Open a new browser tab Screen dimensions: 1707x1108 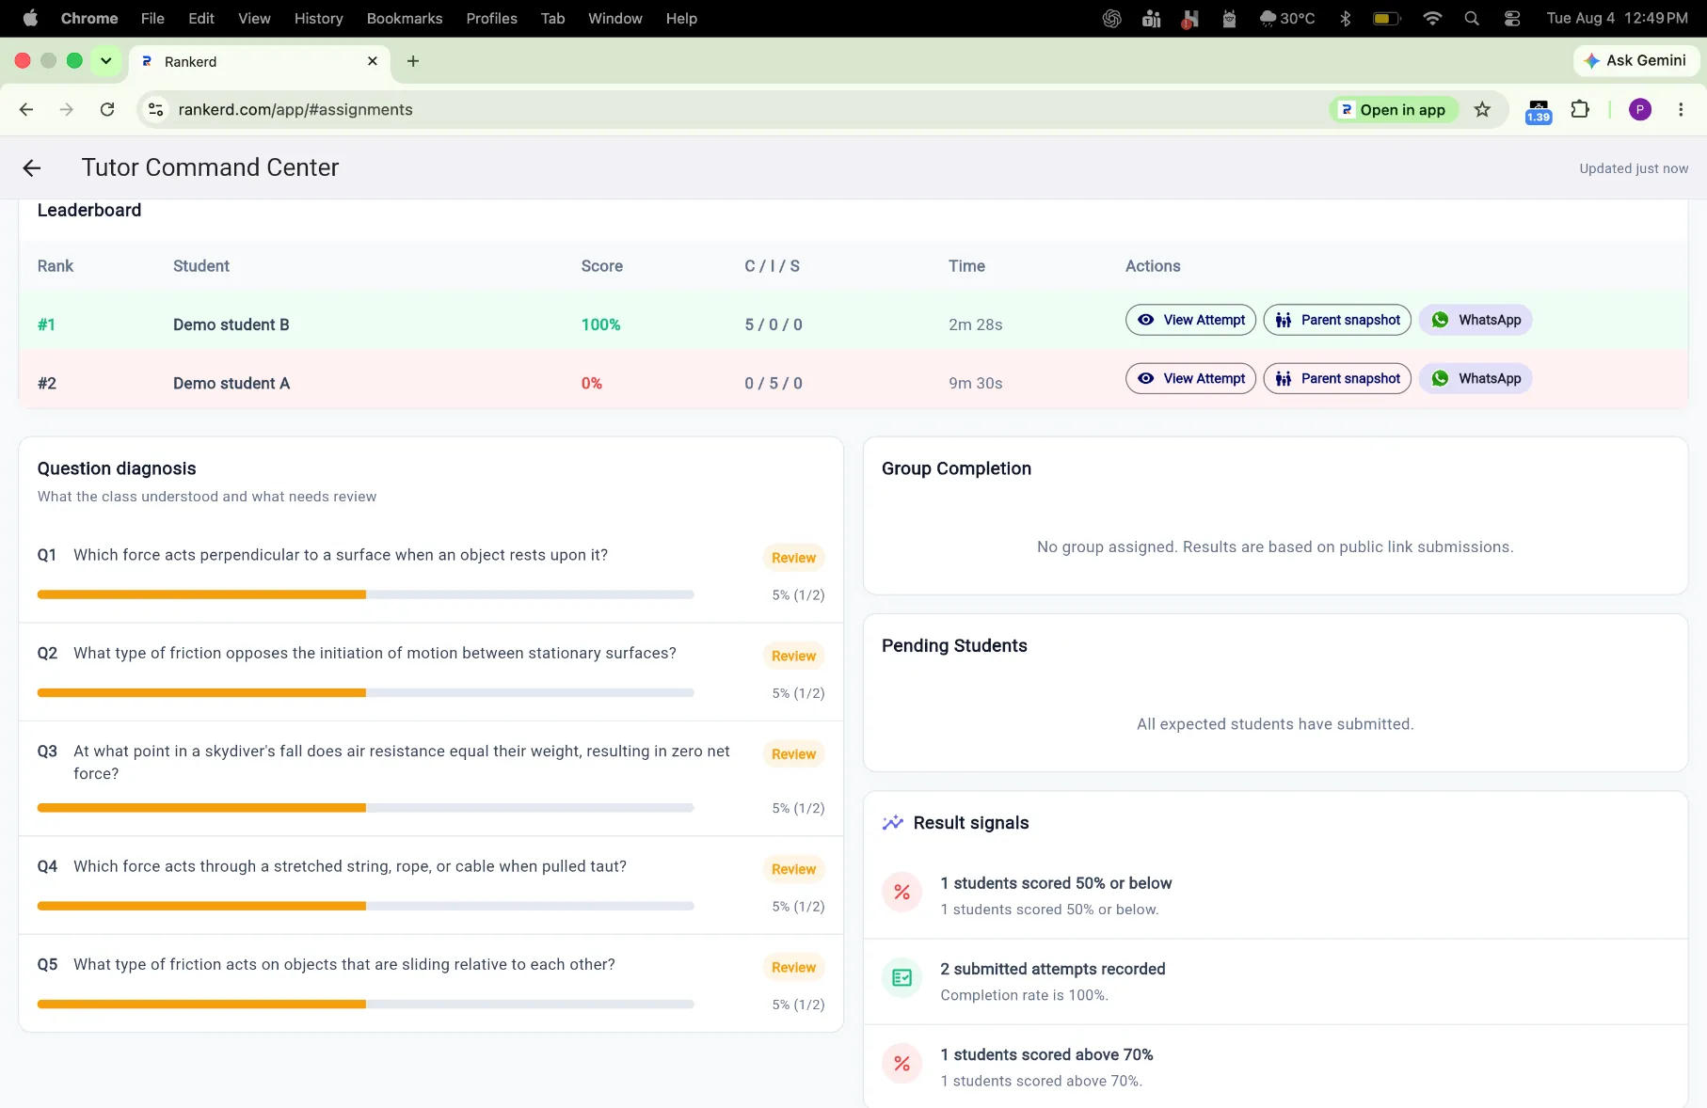click(x=413, y=61)
